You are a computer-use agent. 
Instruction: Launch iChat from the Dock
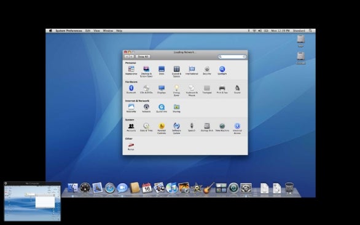point(122,188)
